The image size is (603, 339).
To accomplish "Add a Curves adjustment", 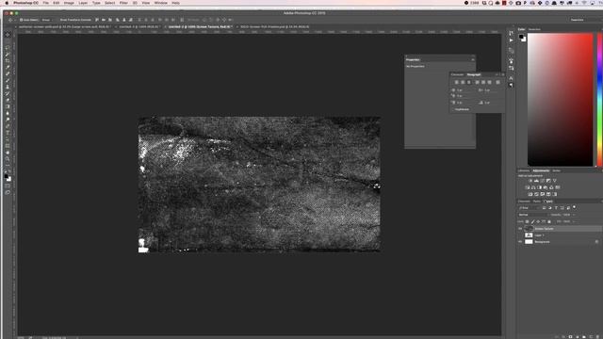I will pyautogui.click(x=543, y=181).
